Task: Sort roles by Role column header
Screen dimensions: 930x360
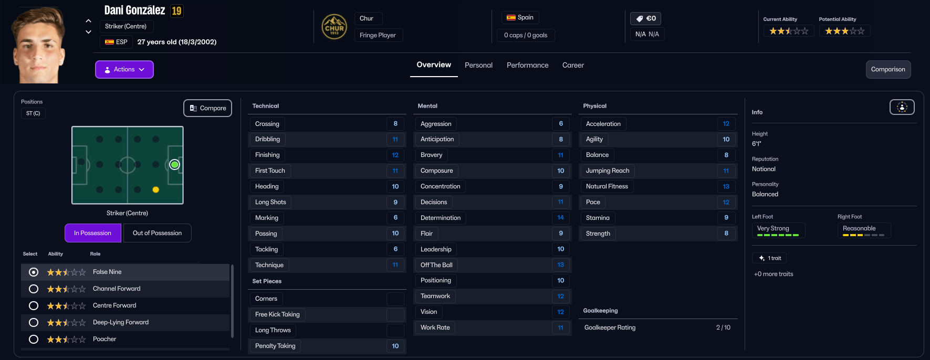Action: [x=95, y=254]
